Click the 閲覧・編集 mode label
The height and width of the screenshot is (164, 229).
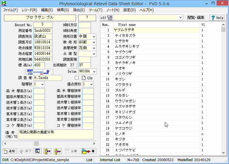pyautogui.click(x=196, y=18)
